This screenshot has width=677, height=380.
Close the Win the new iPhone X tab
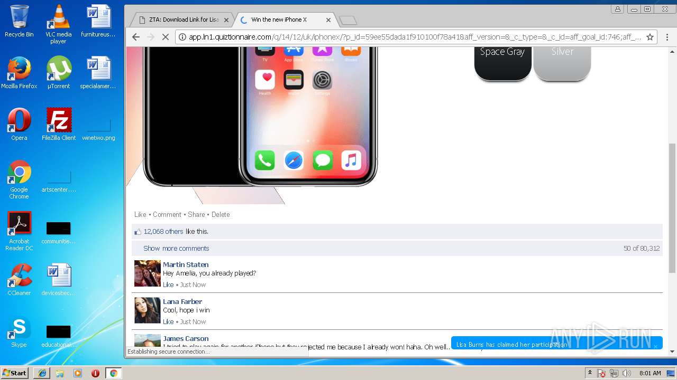328,20
